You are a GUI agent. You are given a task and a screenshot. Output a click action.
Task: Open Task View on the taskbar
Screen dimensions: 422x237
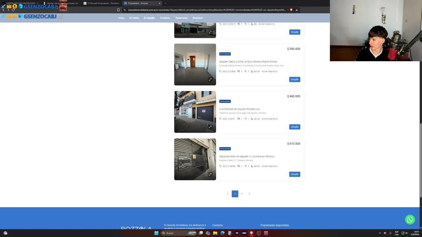click(200, 233)
